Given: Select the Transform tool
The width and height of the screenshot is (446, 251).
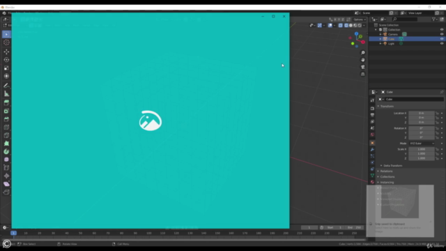Looking at the screenshot, I should pyautogui.click(x=6, y=76).
